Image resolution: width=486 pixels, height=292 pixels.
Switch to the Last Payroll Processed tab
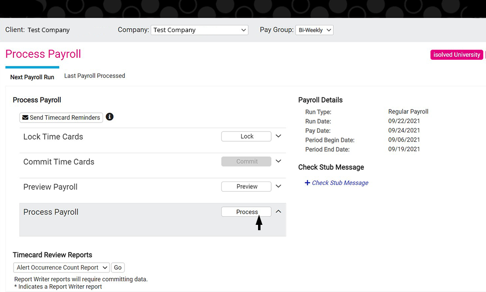[x=95, y=76]
